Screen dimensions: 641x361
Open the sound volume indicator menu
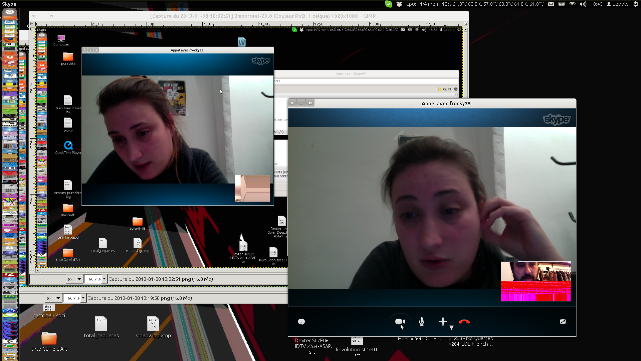583,4
